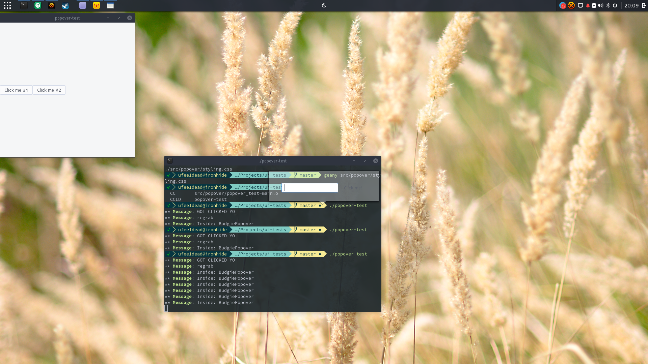Toggle night mode moon icon in the panel
This screenshot has height=364, width=648.
324,5
